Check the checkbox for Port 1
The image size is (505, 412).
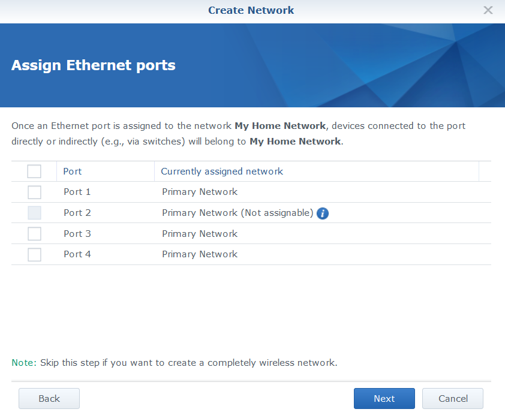point(34,192)
